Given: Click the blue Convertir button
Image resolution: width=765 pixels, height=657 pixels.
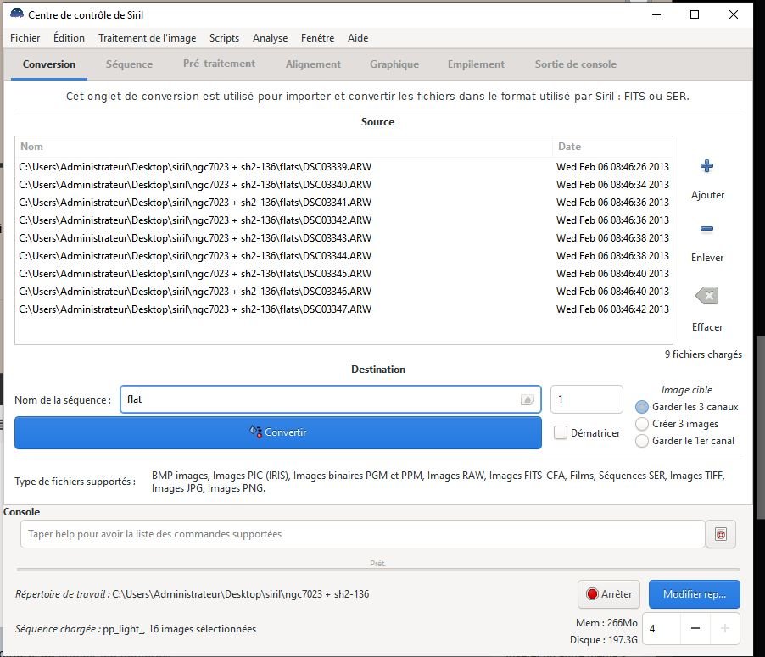Looking at the screenshot, I should click(278, 432).
